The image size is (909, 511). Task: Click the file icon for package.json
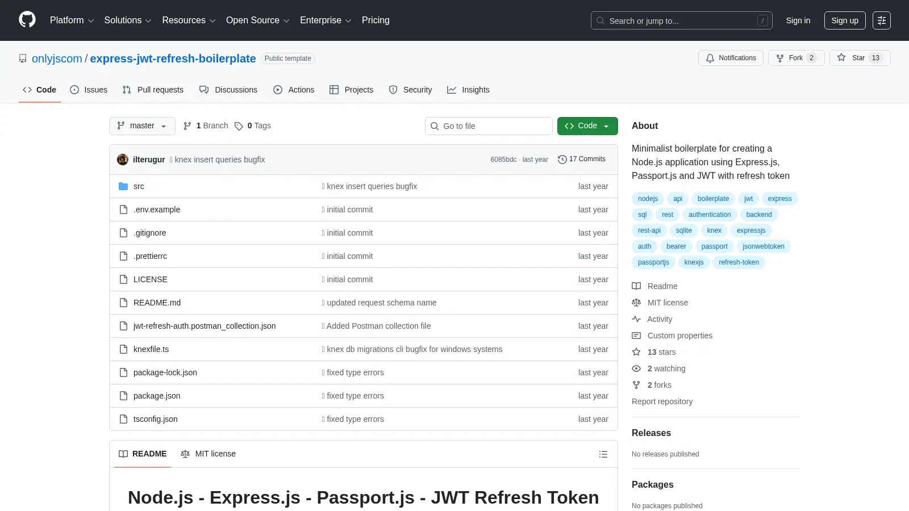[x=123, y=396]
